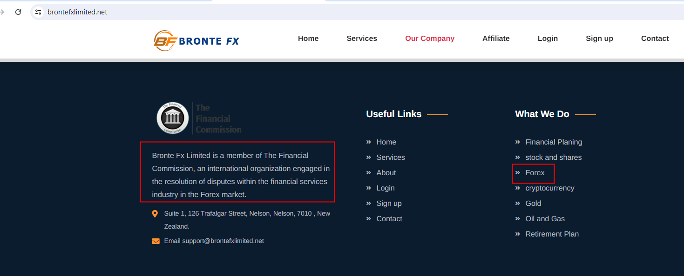Screen dimensions: 684x276
Task: Follow the Home link under Useful Links
Action: [386, 142]
